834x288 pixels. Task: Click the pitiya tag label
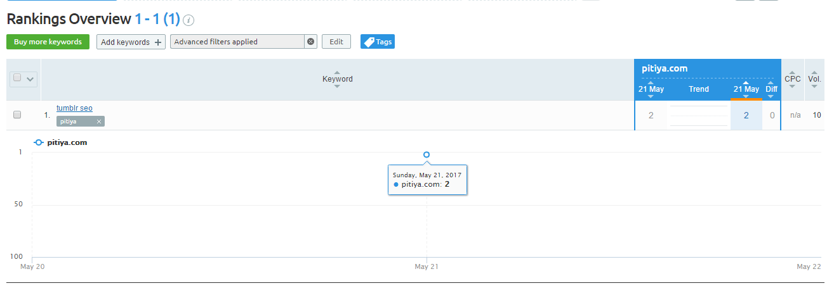click(69, 122)
